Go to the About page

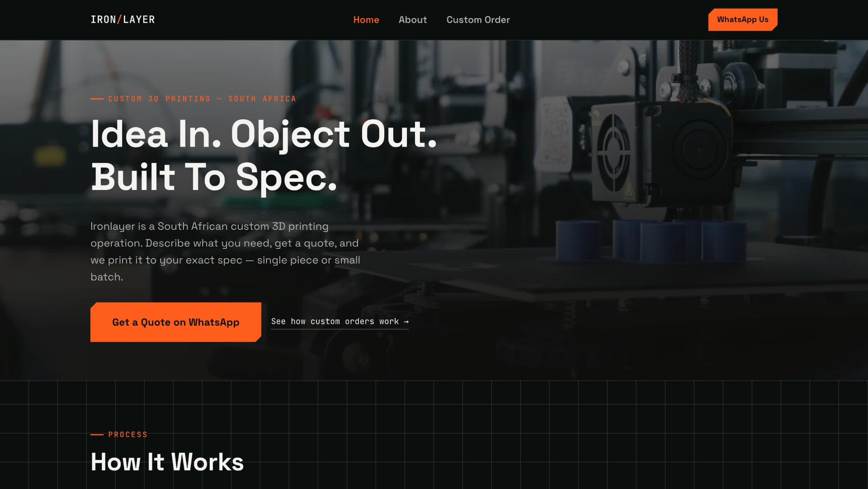(x=413, y=20)
